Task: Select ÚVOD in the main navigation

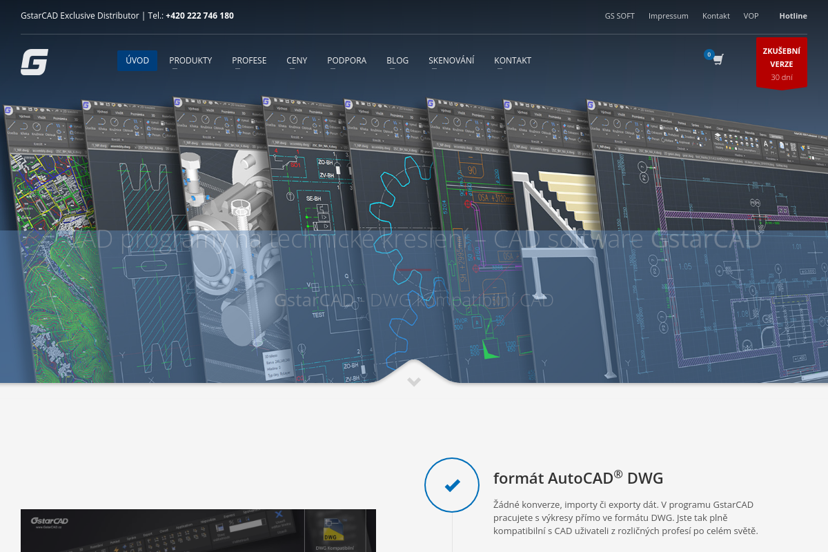Action: click(137, 61)
